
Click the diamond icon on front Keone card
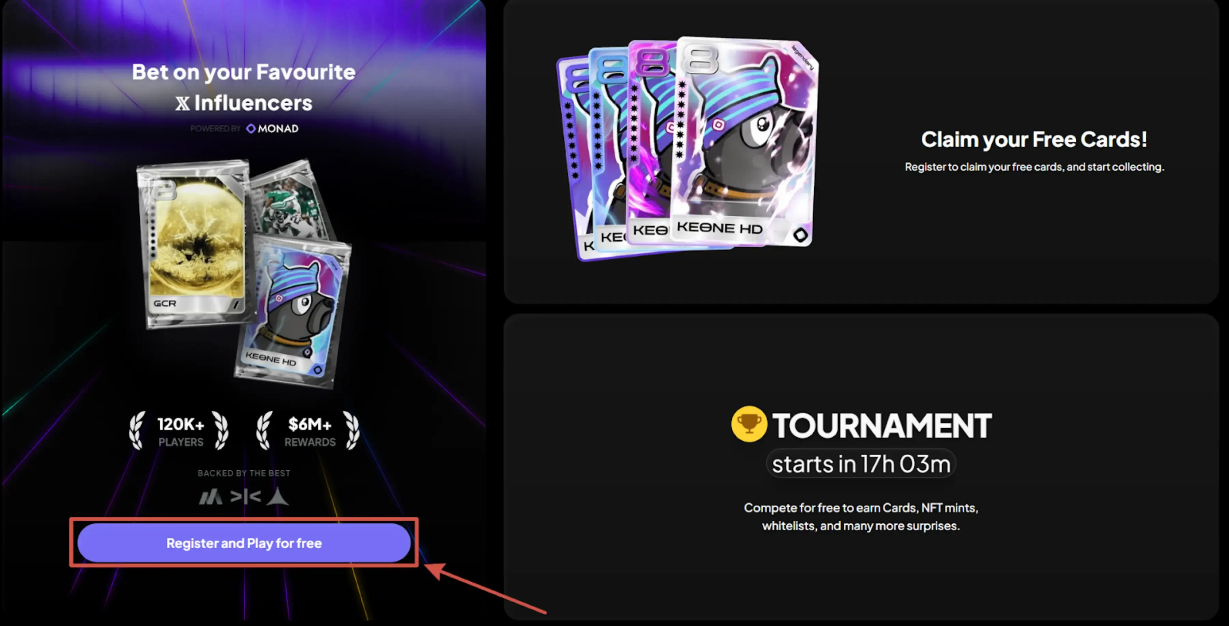(801, 234)
